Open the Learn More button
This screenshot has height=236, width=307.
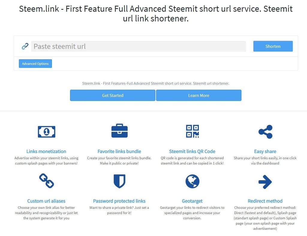tap(199, 95)
